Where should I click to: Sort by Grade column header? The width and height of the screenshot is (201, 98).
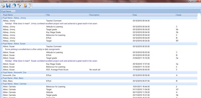pyautogui.click(x=186, y=15)
